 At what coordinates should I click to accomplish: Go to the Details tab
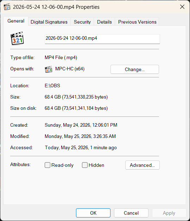(104, 22)
